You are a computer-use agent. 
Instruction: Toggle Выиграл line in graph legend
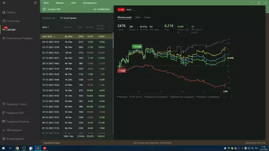[x=123, y=97]
